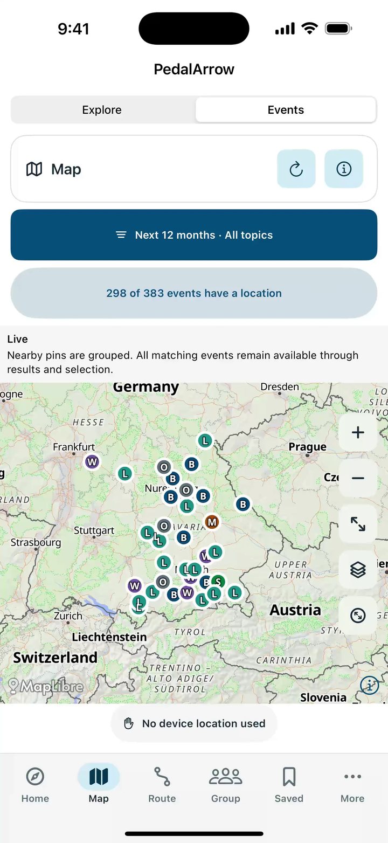Open the Next 12 months filter
Viewport: 388px width, 843px height.
point(194,235)
